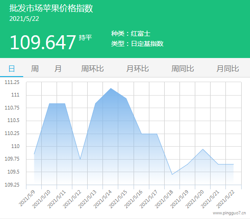This screenshot has height=219, width=250.
Task: Click the y-axis label 109.25
Action: click(12, 185)
